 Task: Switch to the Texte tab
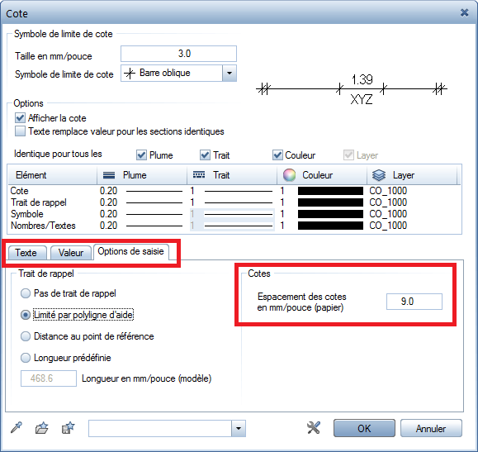pos(26,253)
